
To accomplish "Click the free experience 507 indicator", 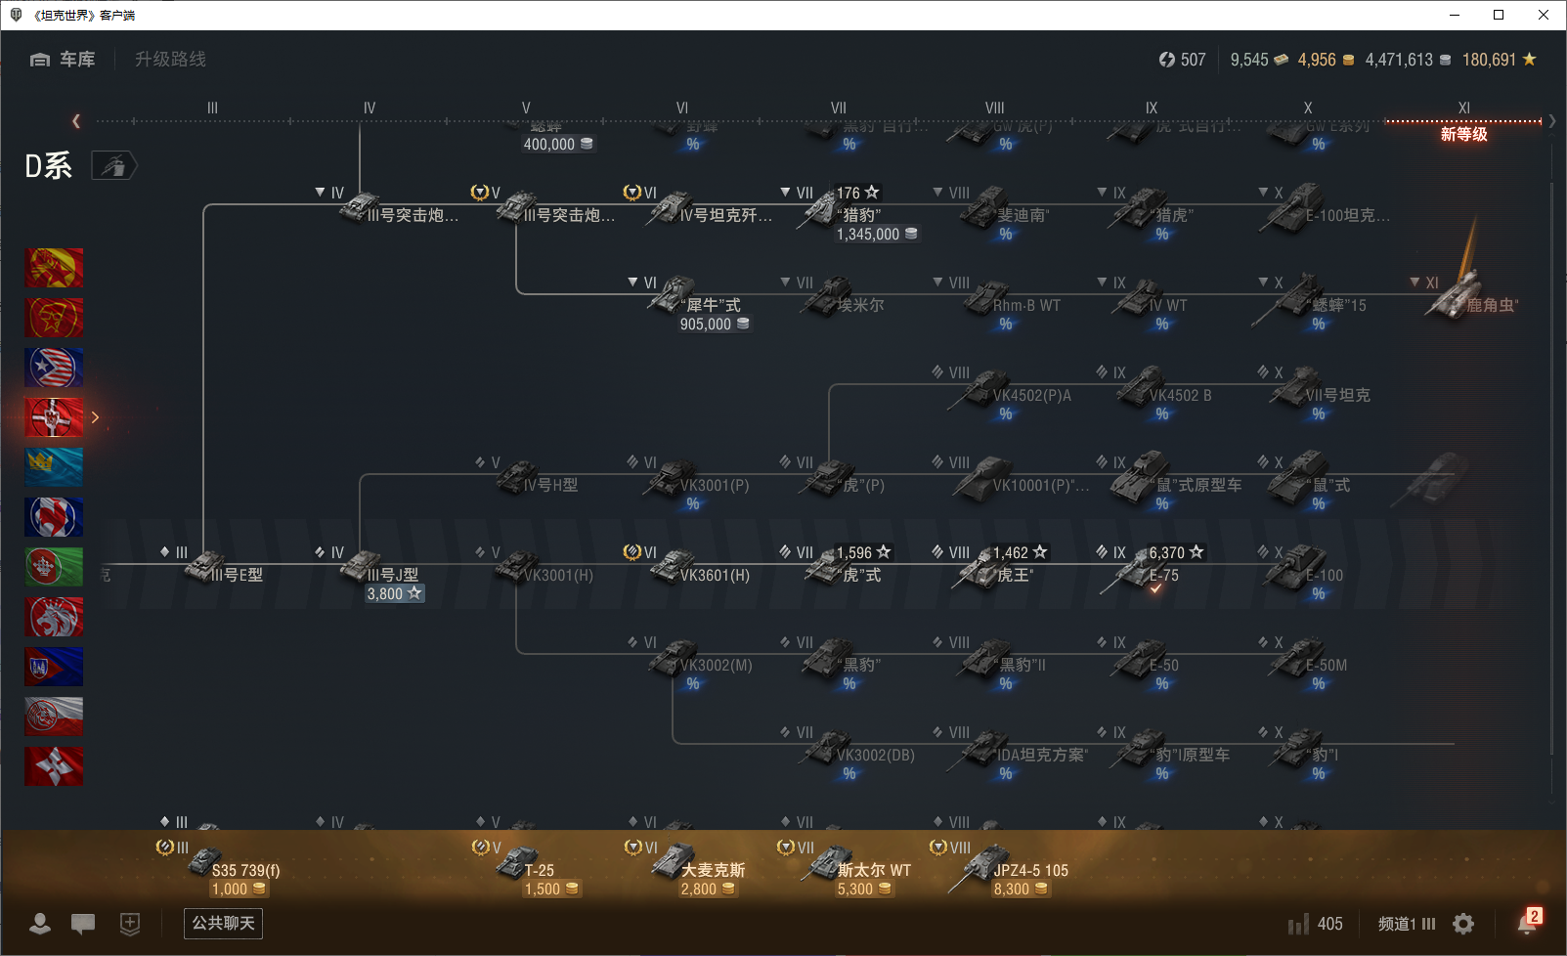I will (1182, 60).
